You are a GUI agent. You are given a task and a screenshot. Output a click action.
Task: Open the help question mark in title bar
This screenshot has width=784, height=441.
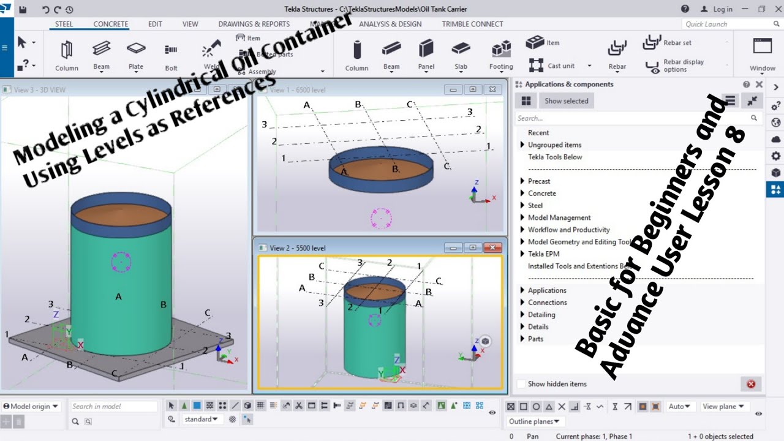click(685, 9)
